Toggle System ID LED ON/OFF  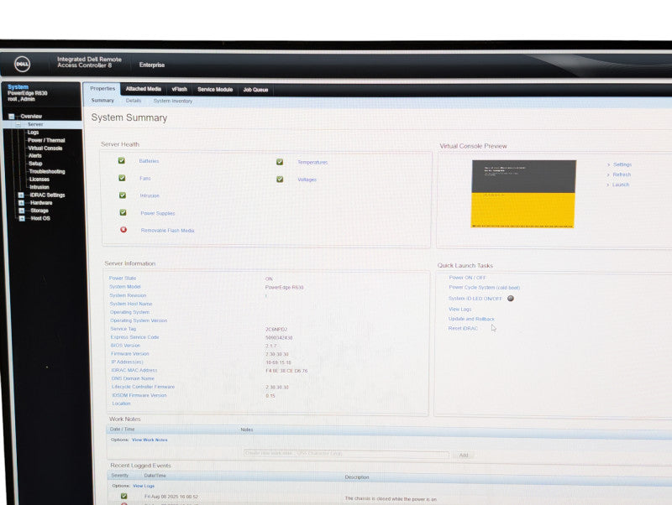click(x=475, y=299)
